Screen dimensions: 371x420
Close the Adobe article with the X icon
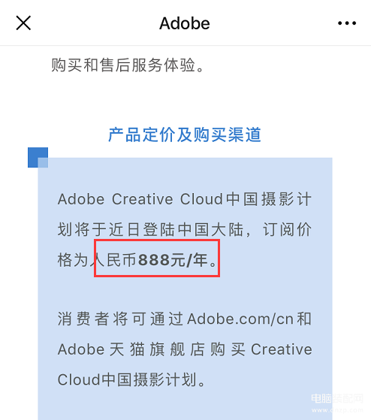click(23, 23)
